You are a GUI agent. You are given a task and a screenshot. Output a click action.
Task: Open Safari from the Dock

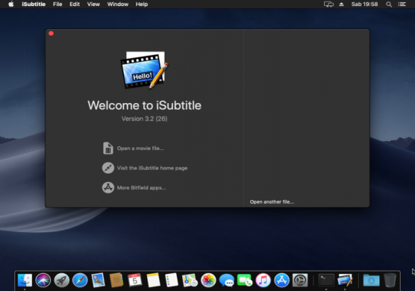click(79, 280)
